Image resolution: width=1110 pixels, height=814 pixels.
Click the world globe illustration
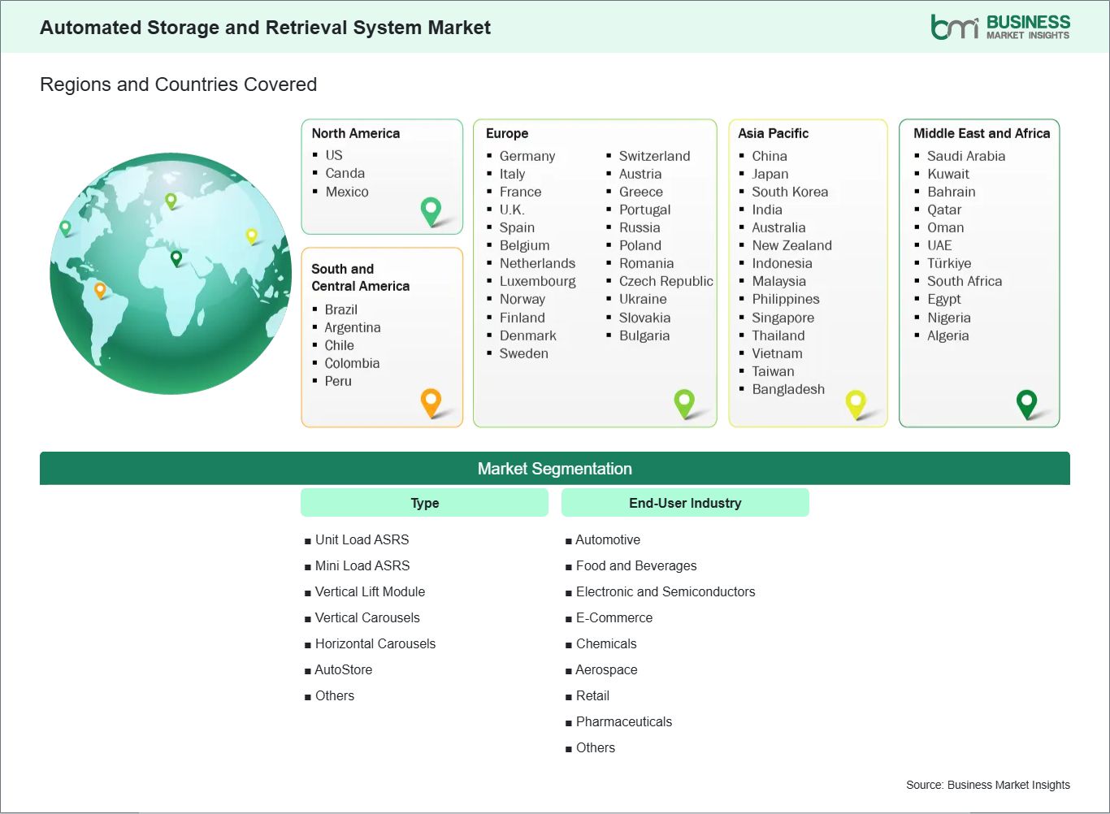coord(169,273)
